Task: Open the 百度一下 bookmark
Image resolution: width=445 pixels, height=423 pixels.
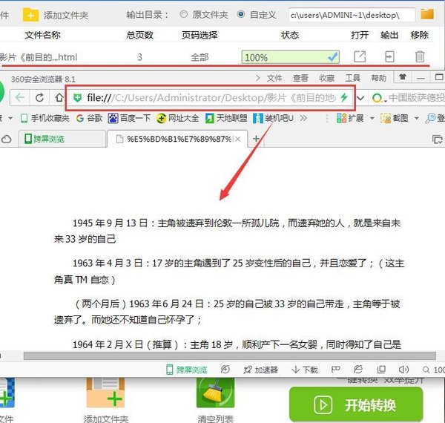Action: 129,118
